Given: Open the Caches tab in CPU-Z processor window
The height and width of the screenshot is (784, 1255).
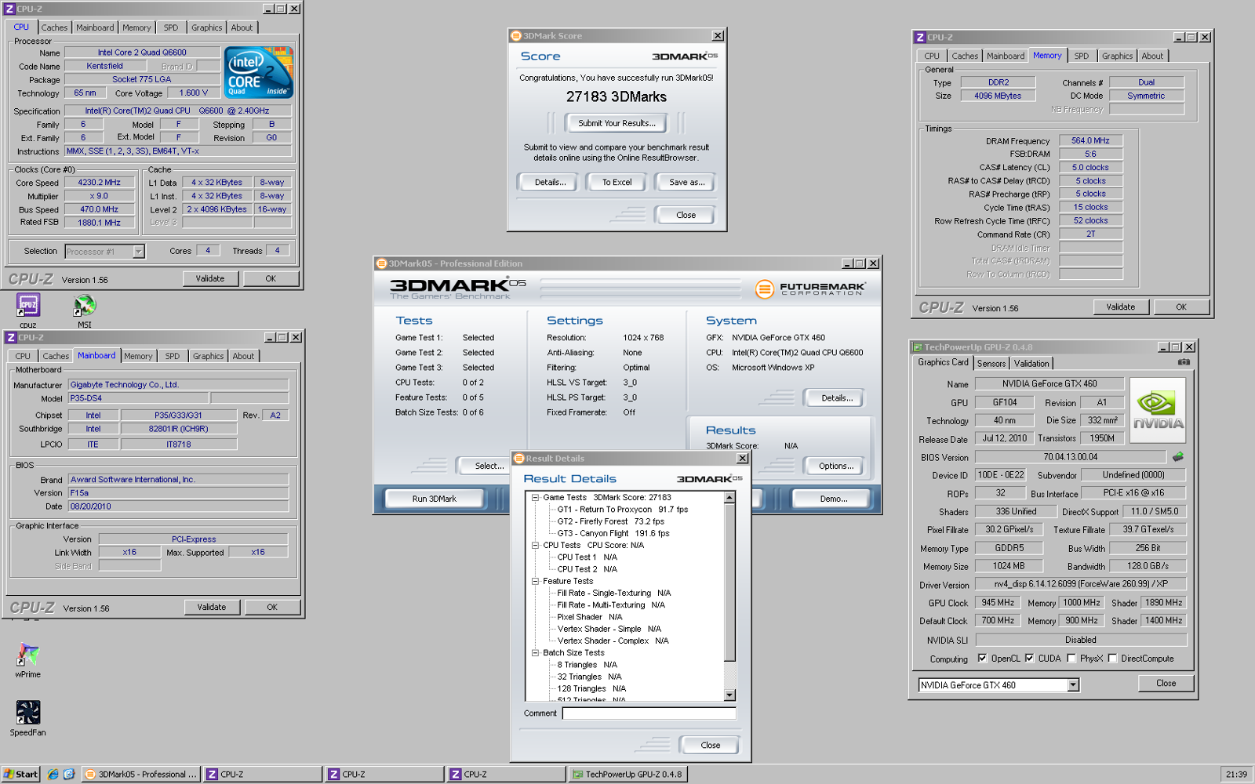Looking at the screenshot, I should click(54, 27).
